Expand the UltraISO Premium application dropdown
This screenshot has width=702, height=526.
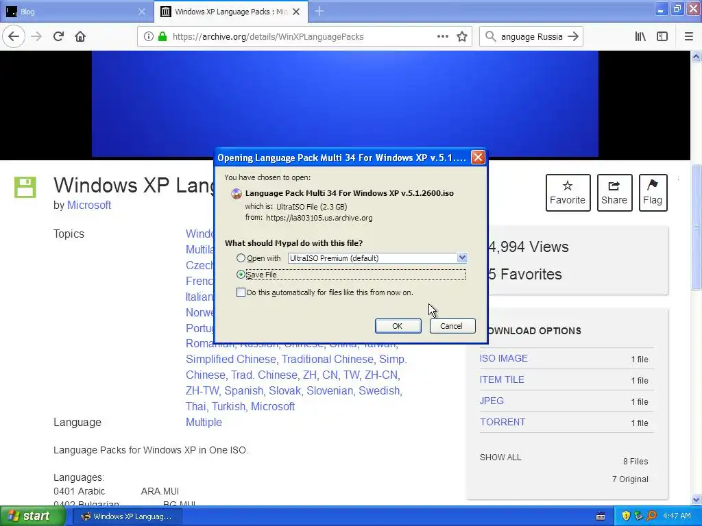(462, 258)
